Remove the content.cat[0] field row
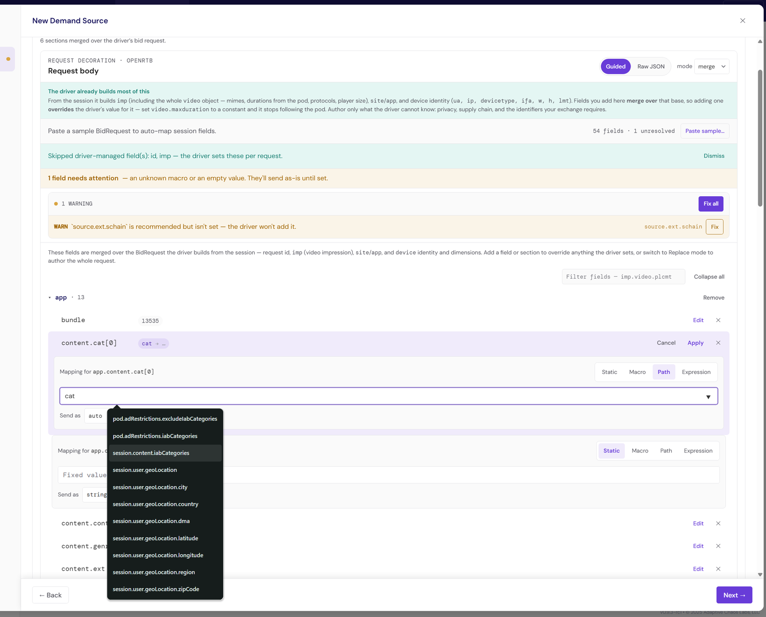 click(718, 343)
